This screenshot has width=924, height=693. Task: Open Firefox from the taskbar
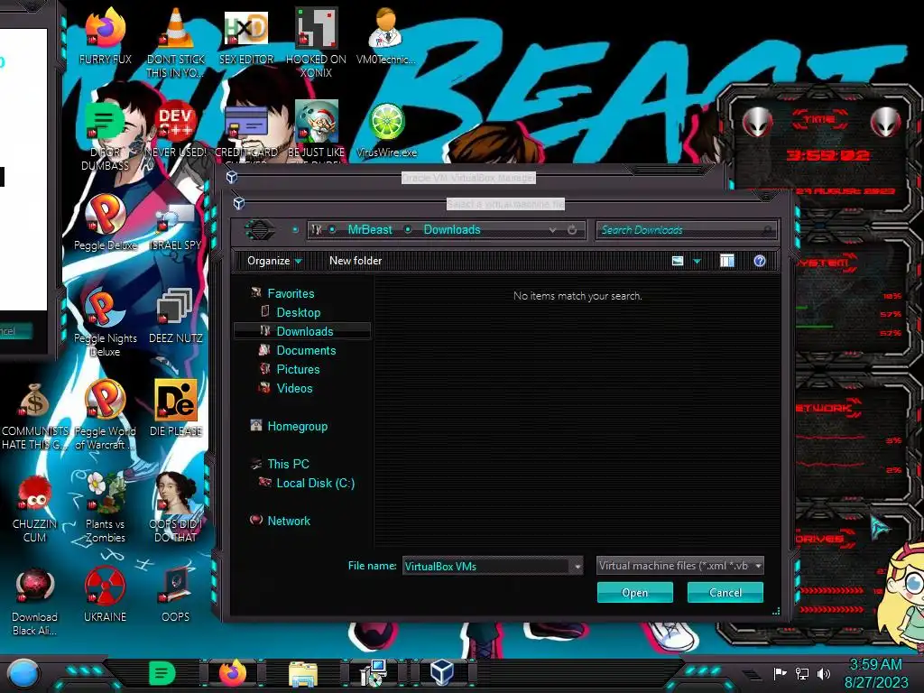(x=233, y=673)
